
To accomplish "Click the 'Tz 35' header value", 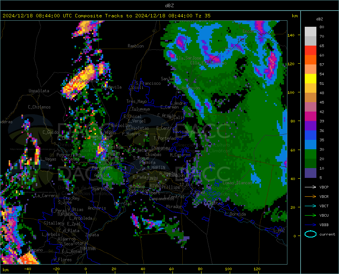I will point(203,16).
